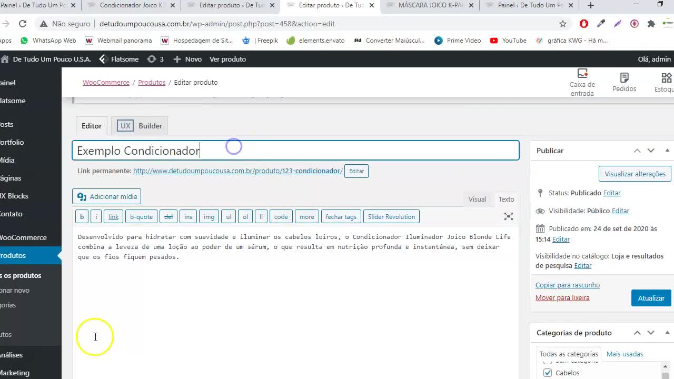Edit Visibilidade Público link

pos(620,211)
